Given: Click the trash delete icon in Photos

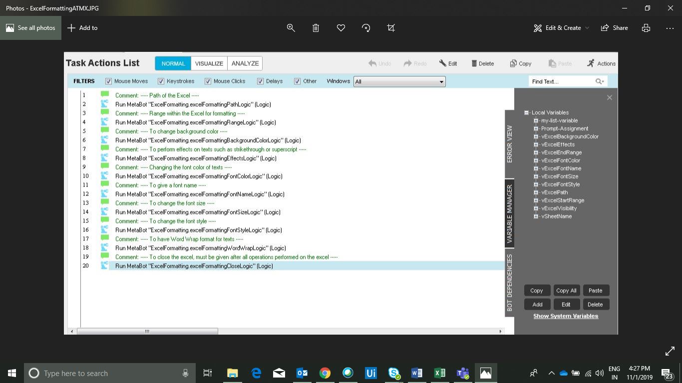Looking at the screenshot, I should (316, 28).
